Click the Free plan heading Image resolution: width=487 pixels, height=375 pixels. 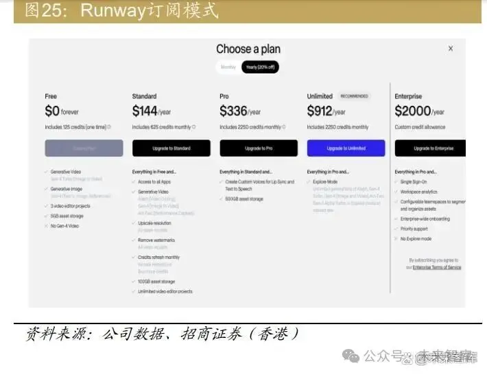51,96
